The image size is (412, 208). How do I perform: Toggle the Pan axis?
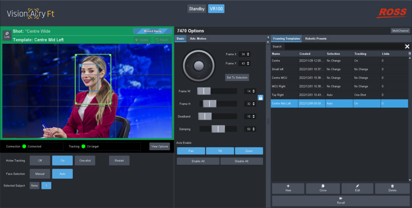point(191,151)
